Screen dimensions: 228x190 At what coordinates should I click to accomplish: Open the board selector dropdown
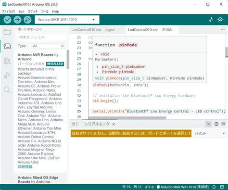point(67,20)
